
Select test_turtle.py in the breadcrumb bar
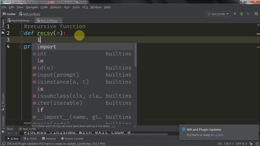(30, 14)
